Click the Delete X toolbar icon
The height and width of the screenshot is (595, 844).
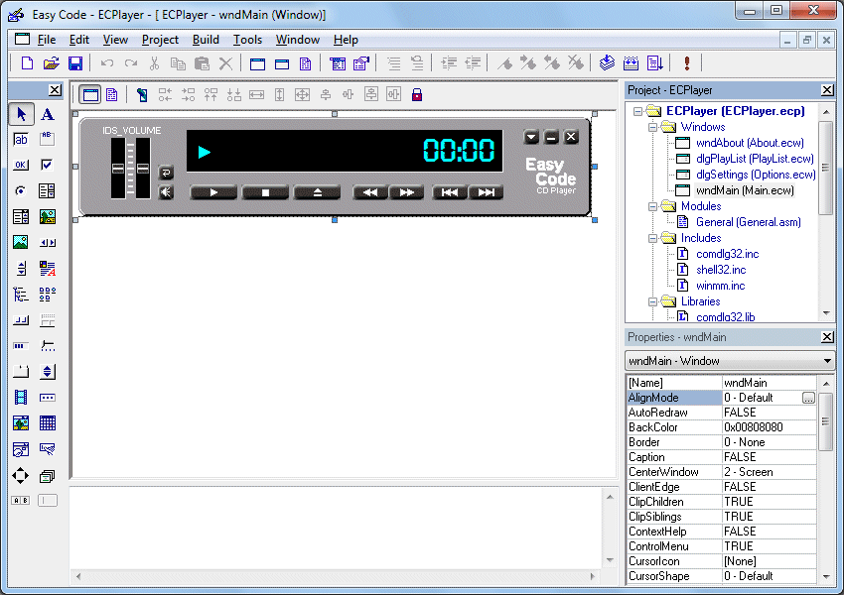(225, 63)
